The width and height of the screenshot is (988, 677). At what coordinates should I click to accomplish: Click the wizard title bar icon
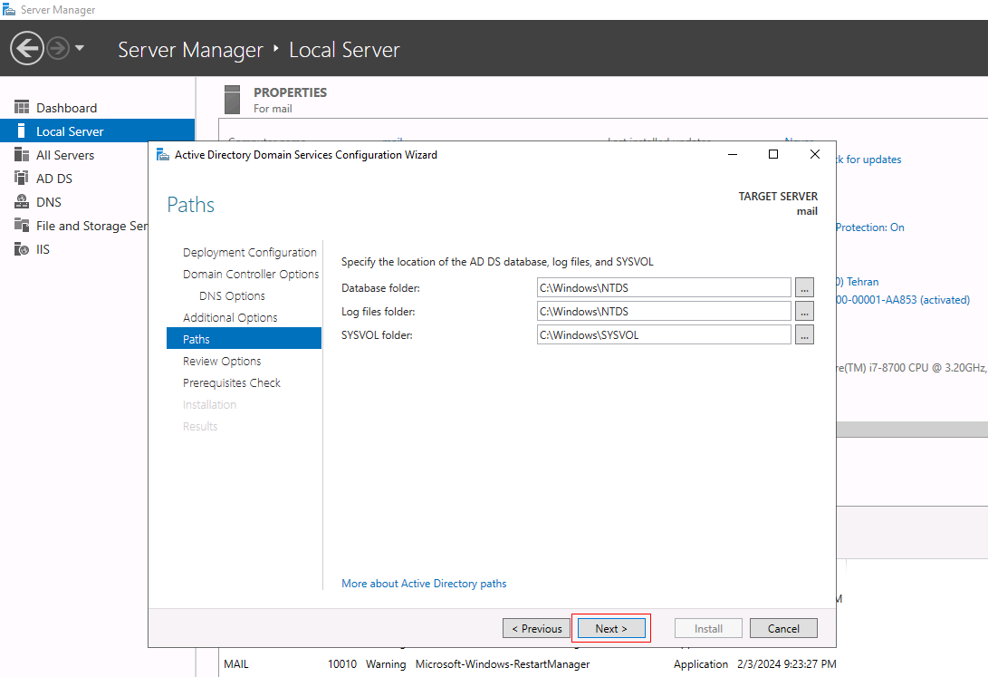pos(163,154)
